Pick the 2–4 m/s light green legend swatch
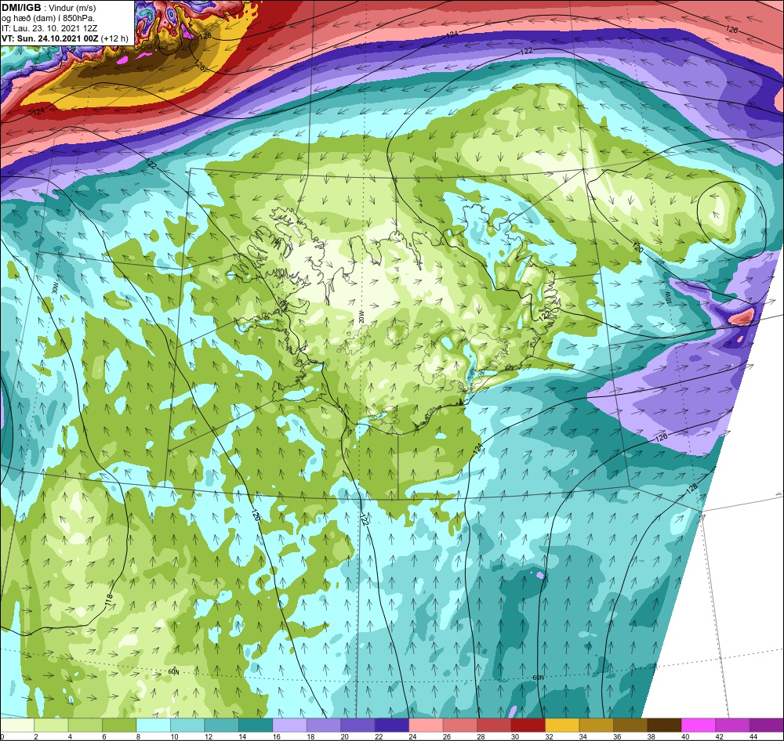The height and width of the screenshot is (741, 784). click(x=51, y=725)
